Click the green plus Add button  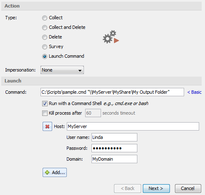pyautogui.click(x=55, y=172)
